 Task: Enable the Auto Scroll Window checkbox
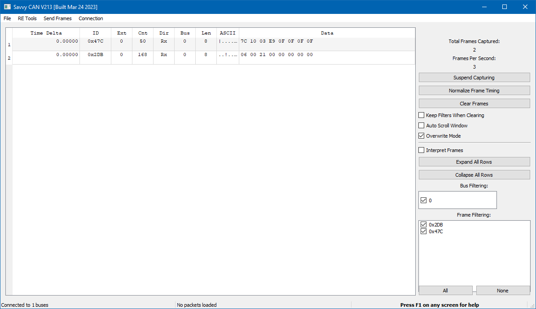[x=422, y=126]
